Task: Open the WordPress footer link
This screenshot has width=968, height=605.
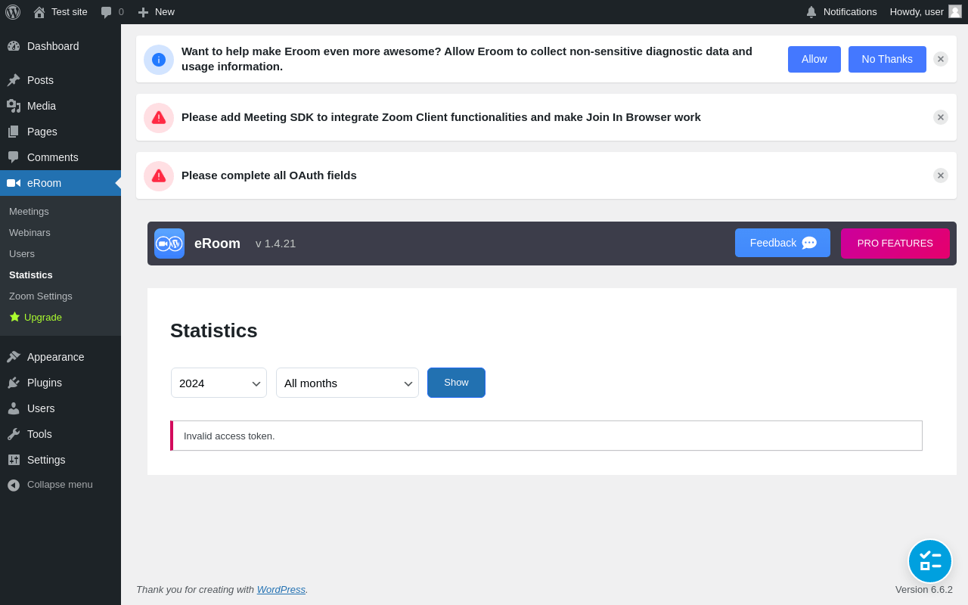Action: 281,590
